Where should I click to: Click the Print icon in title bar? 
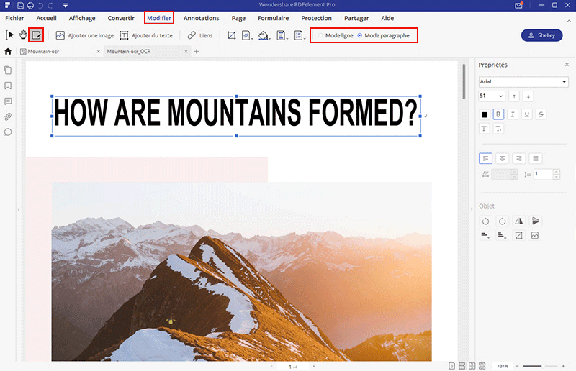(x=30, y=5)
